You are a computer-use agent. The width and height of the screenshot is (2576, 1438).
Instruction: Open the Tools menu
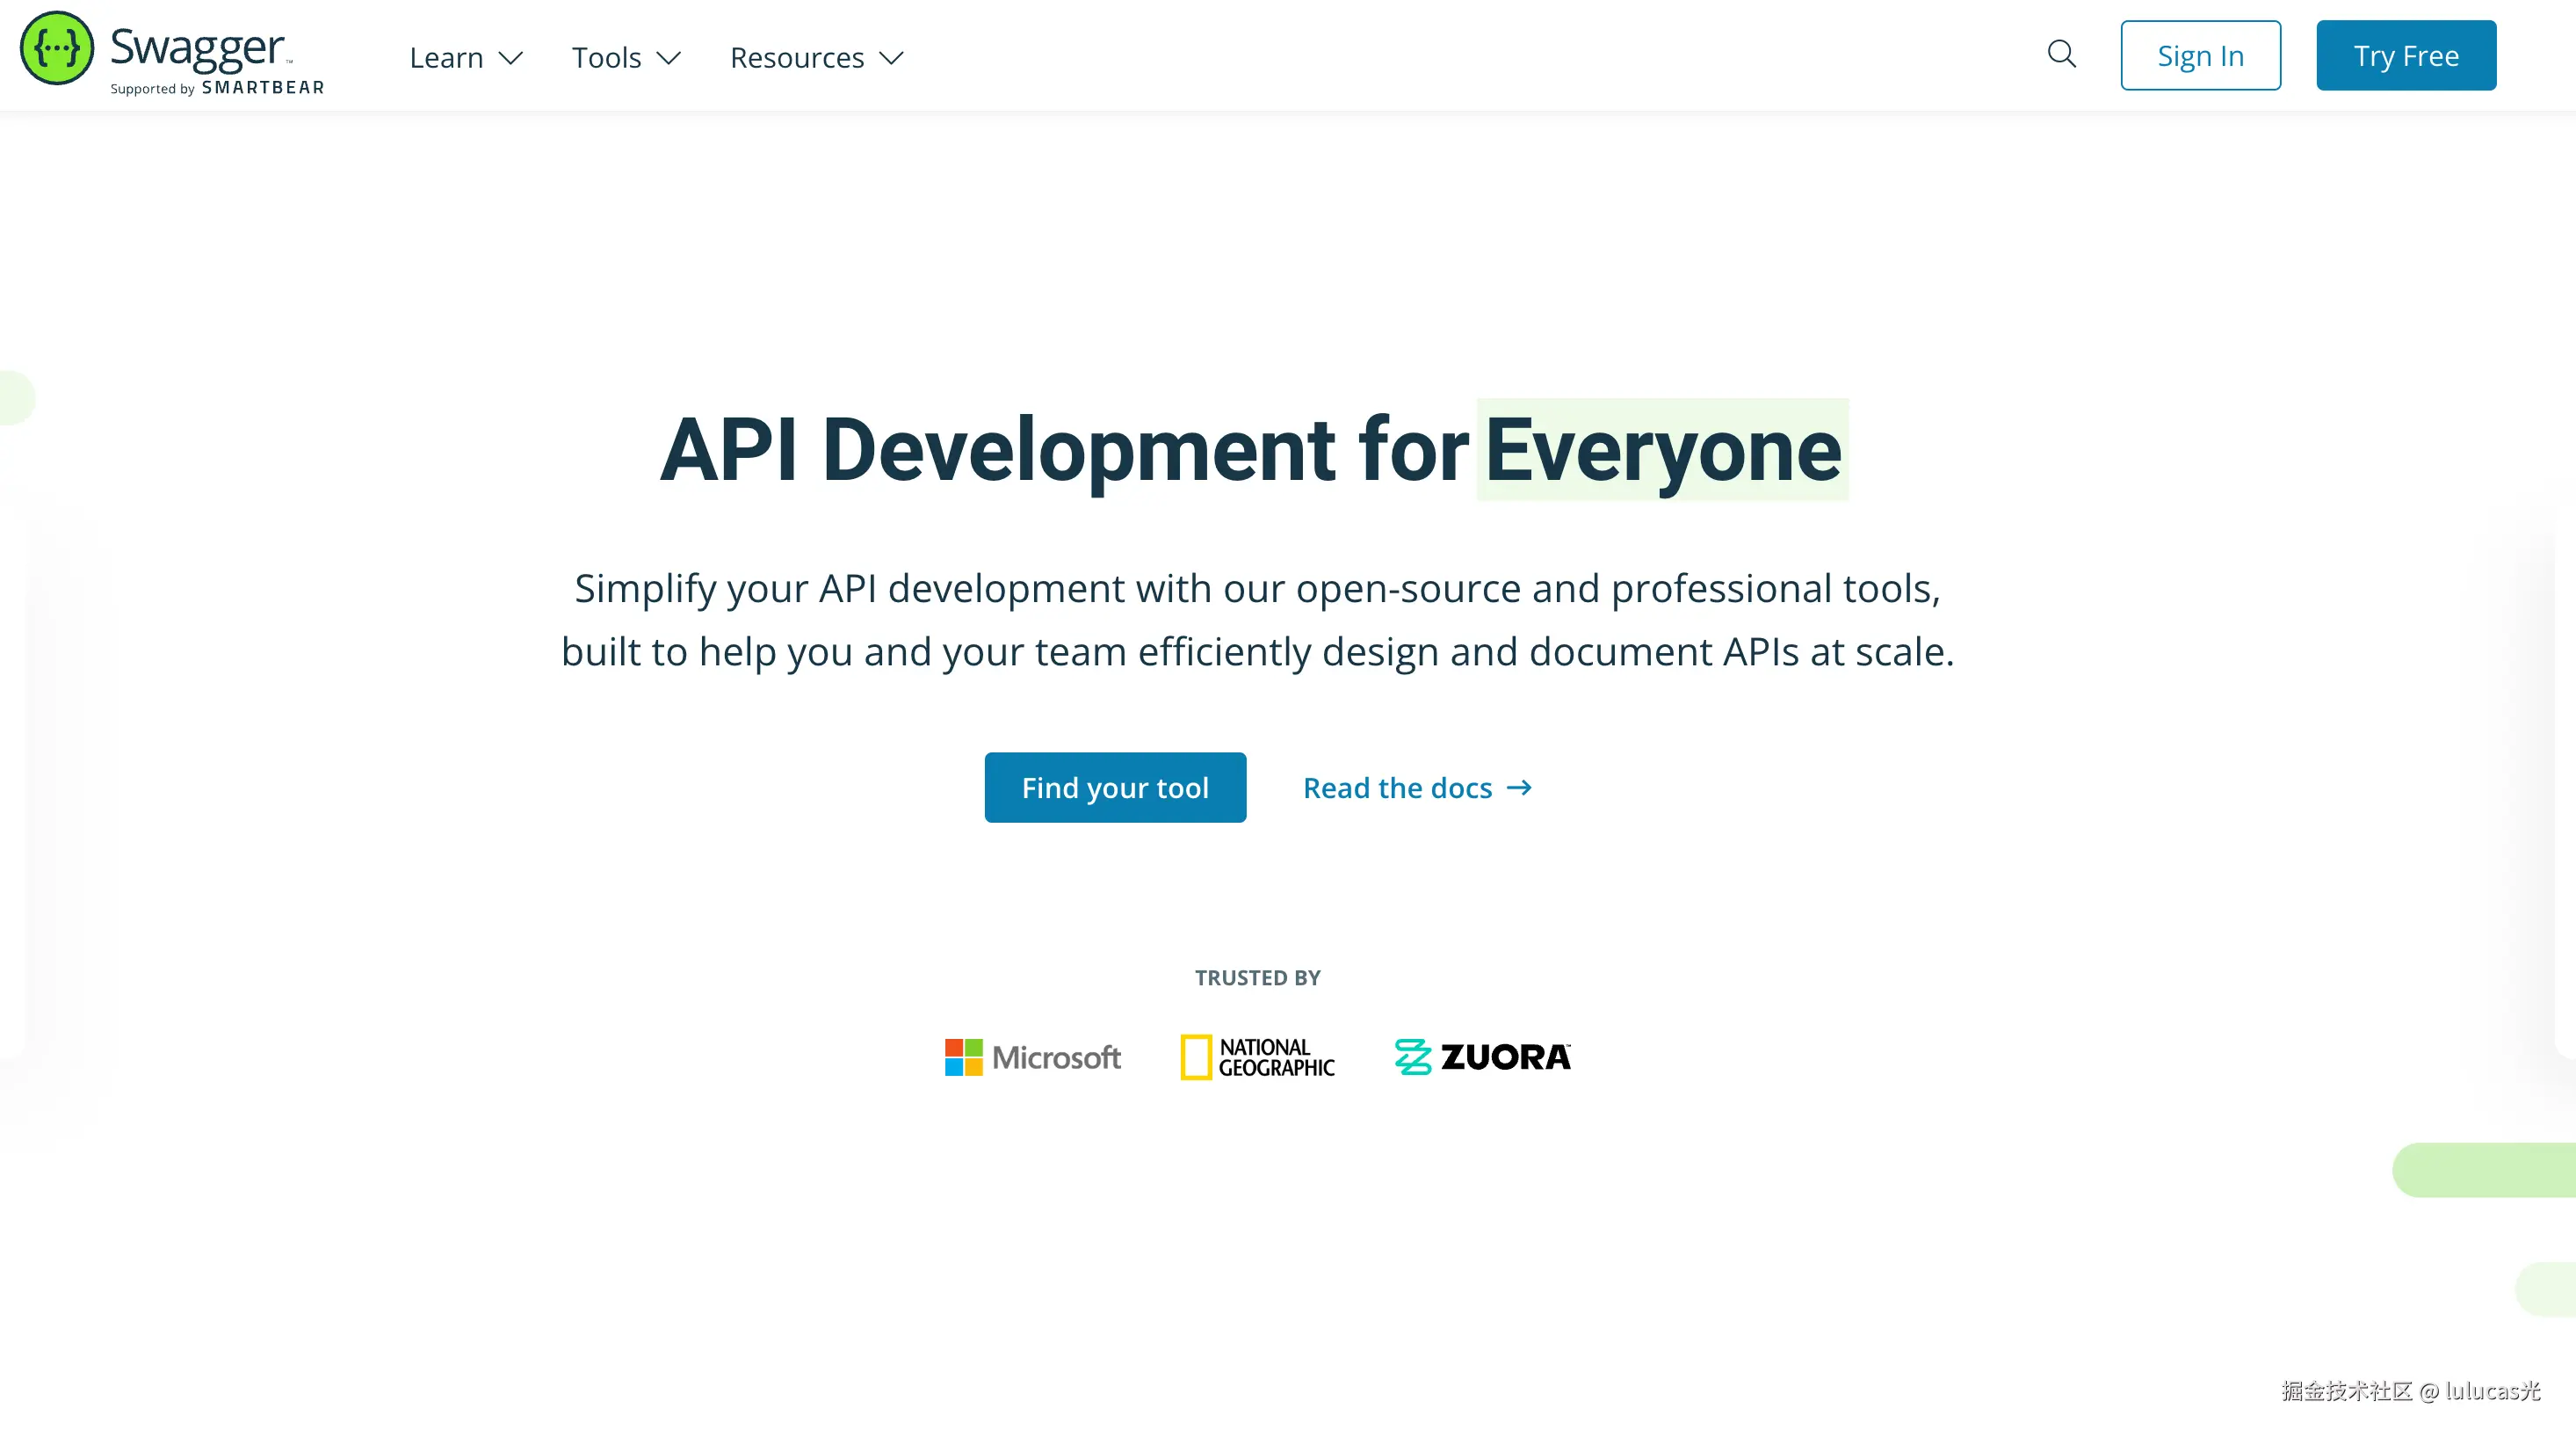tap(606, 58)
